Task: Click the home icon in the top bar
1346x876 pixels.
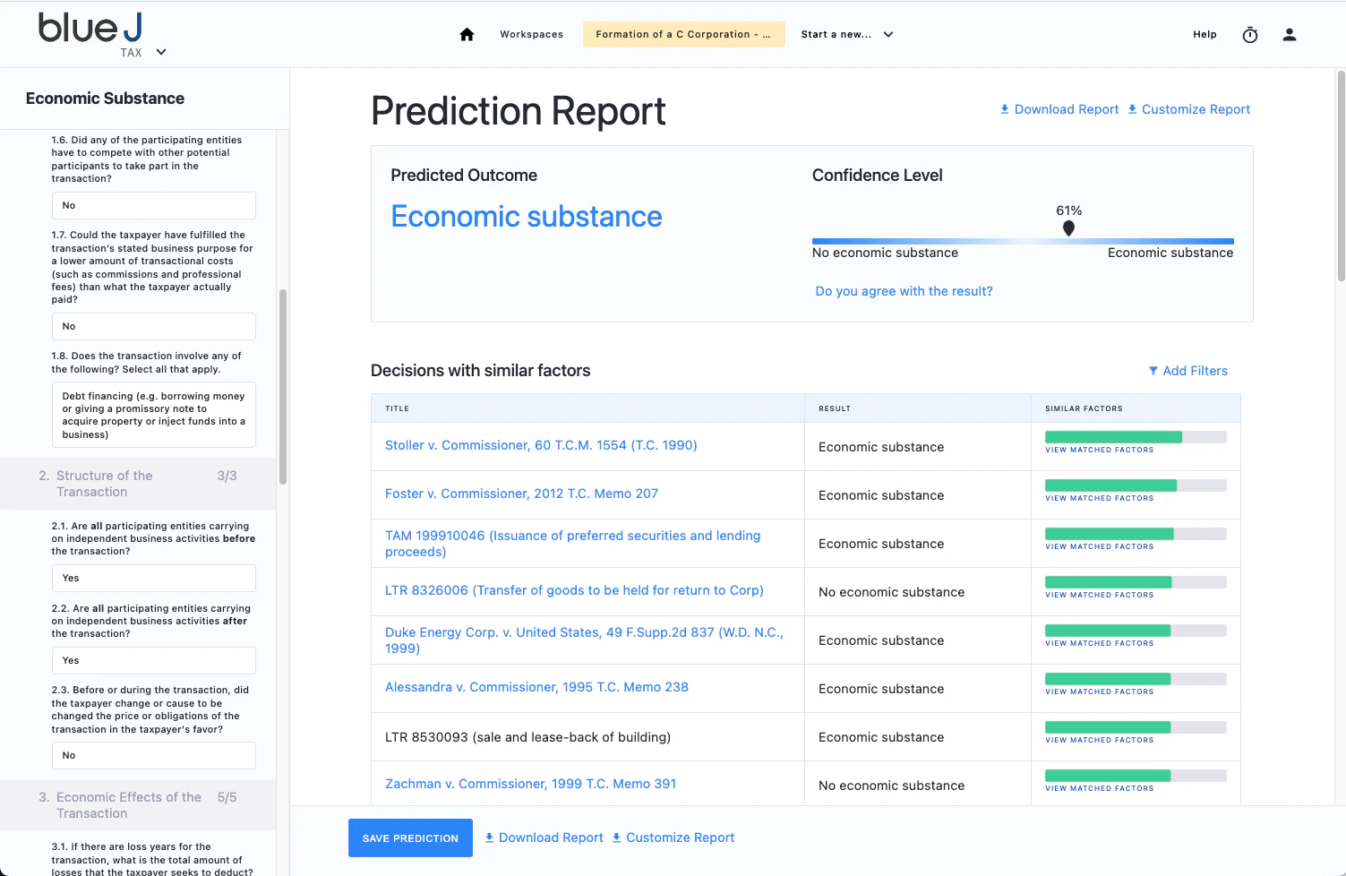Action: click(x=467, y=33)
